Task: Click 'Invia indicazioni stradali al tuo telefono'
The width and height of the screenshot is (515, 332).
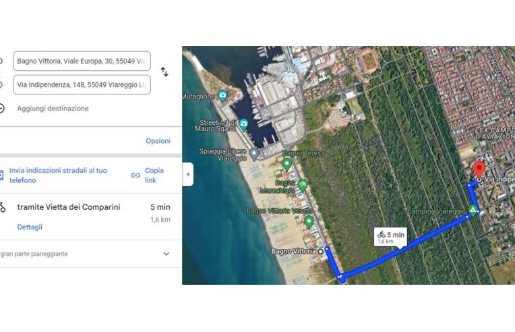Action: [x=58, y=175]
